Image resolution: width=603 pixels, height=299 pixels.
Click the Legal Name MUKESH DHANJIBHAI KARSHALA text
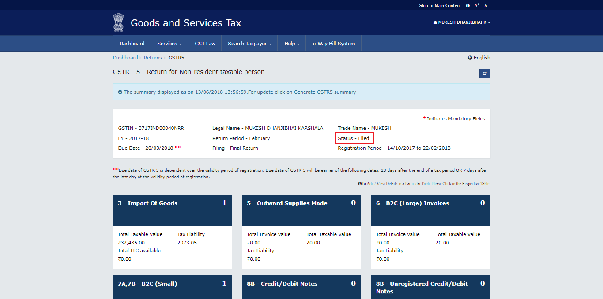(x=268, y=129)
